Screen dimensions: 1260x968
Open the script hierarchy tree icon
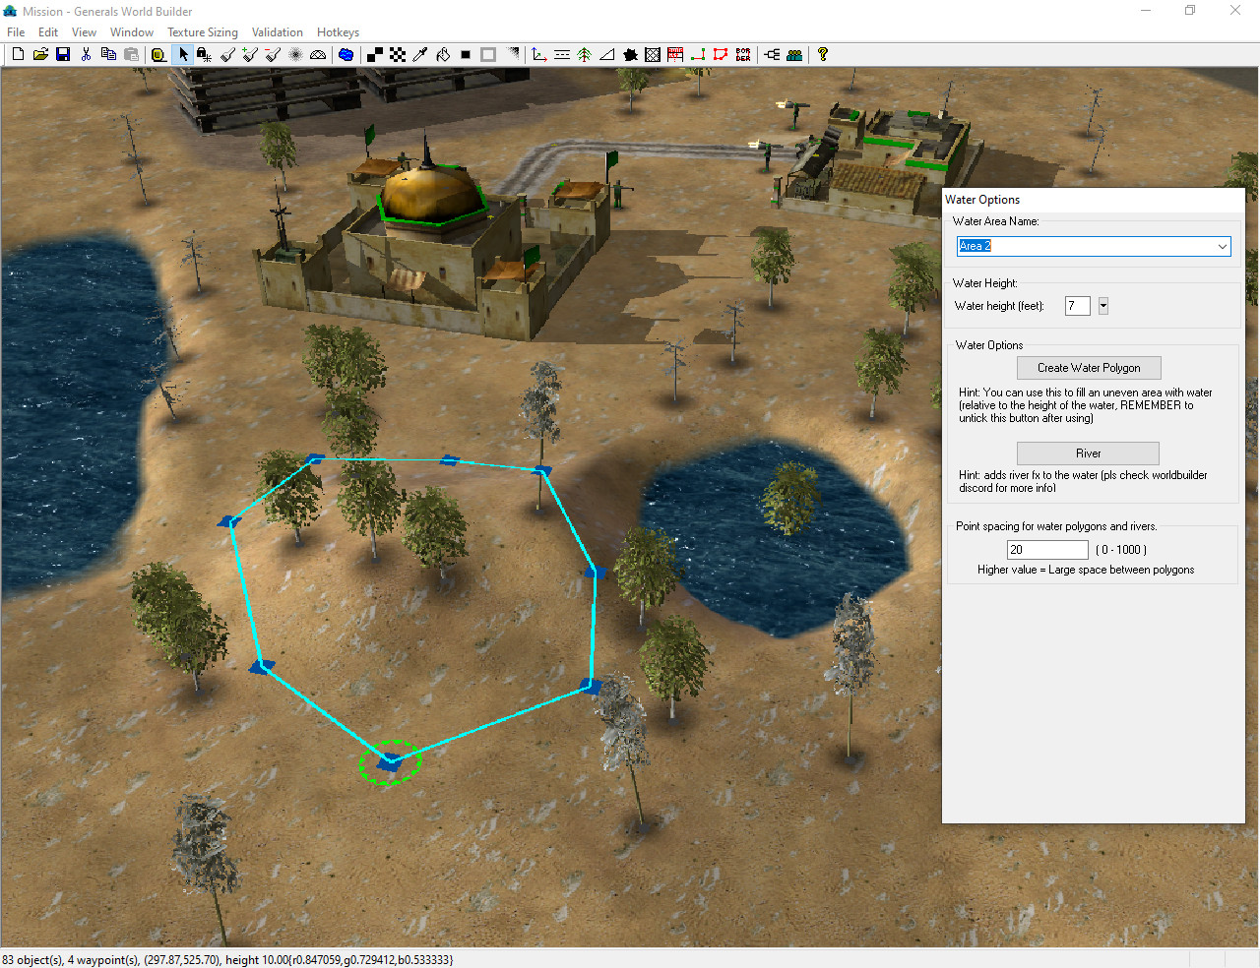[x=772, y=54]
